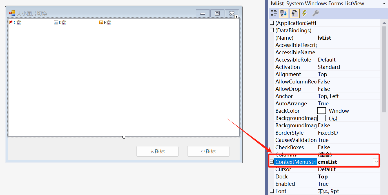Expand the Font property node
This screenshot has height=195, width=388.
272,191
